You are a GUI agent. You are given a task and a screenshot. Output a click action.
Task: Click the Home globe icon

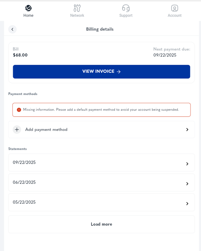click(28, 8)
